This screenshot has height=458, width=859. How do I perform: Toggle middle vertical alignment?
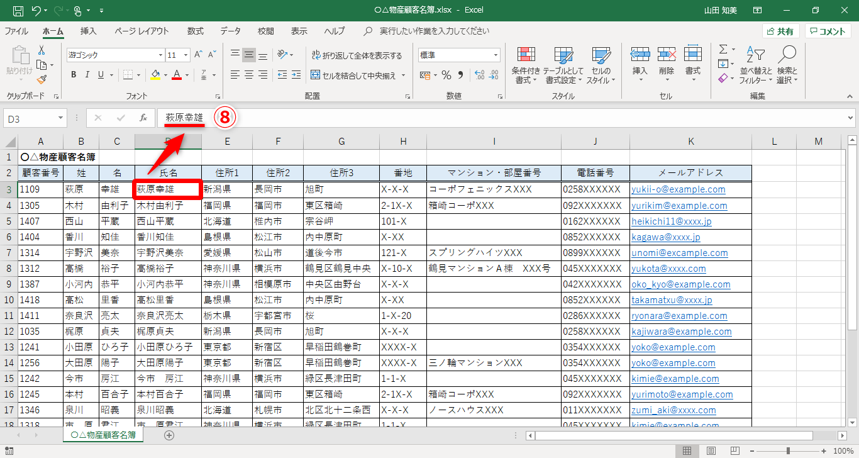click(249, 55)
